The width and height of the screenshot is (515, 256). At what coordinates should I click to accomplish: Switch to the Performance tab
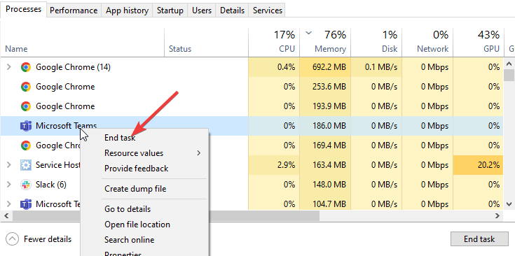click(x=74, y=10)
